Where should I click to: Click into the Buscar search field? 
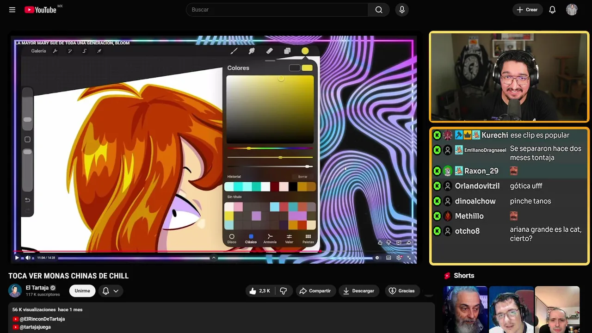[277, 10]
